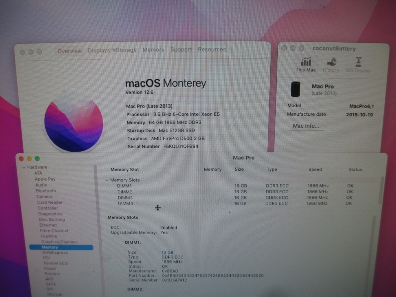Select SAS in the sidebar
Image resolution: width=396 pixels, height=297 pixels.
pos(49,279)
